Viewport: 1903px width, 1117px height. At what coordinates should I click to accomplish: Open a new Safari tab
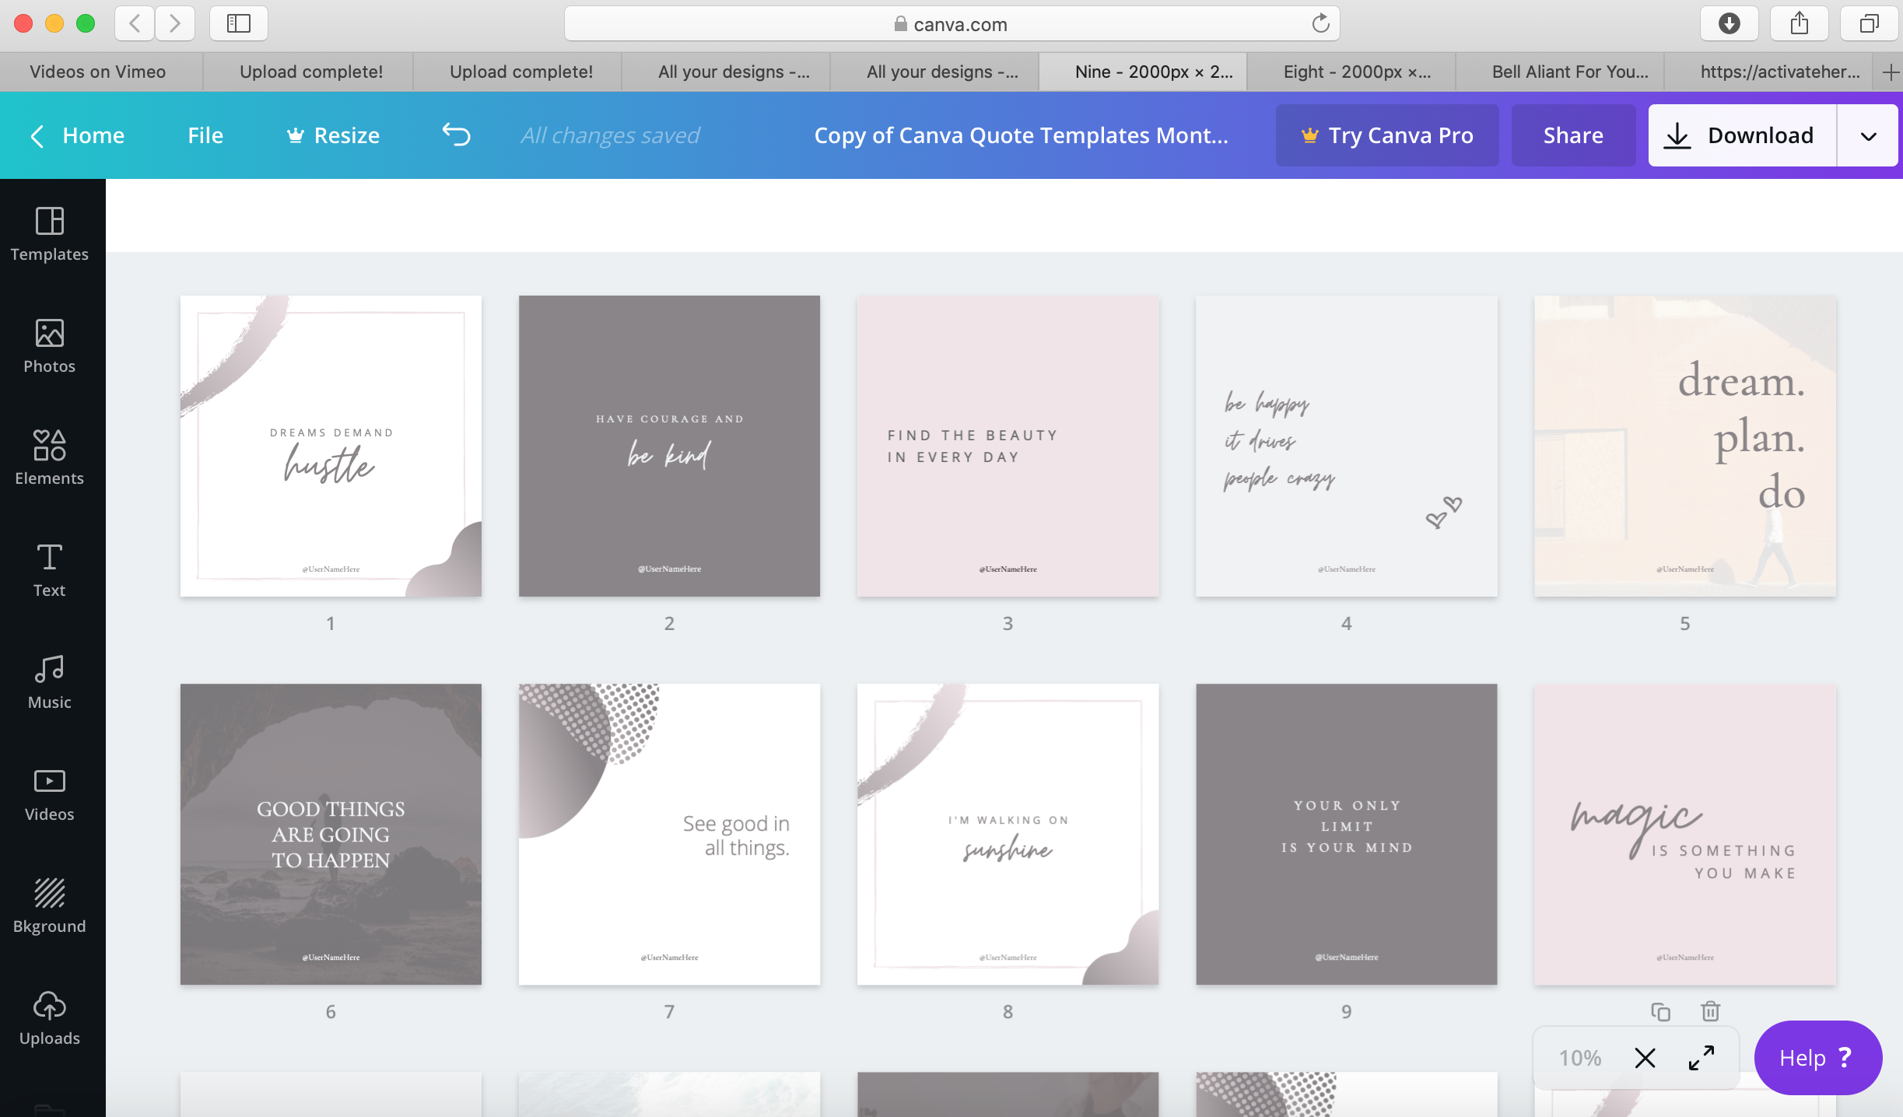coord(1891,72)
